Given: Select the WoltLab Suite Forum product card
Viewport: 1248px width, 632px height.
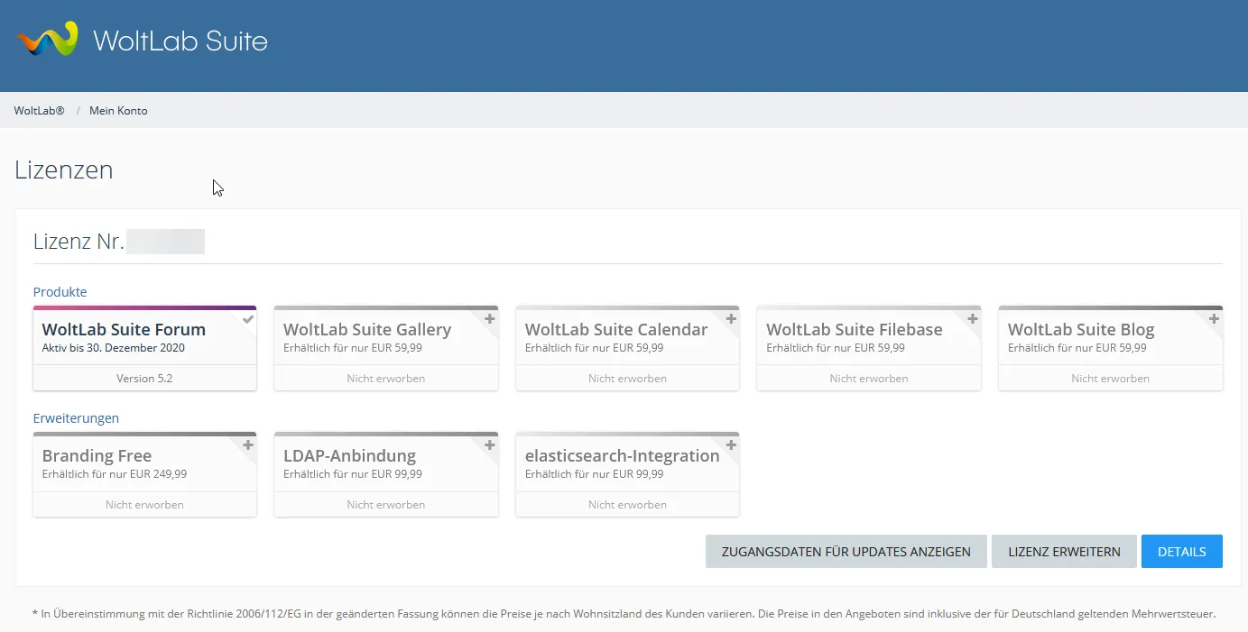Looking at the screenshot, I should (144, 339).
